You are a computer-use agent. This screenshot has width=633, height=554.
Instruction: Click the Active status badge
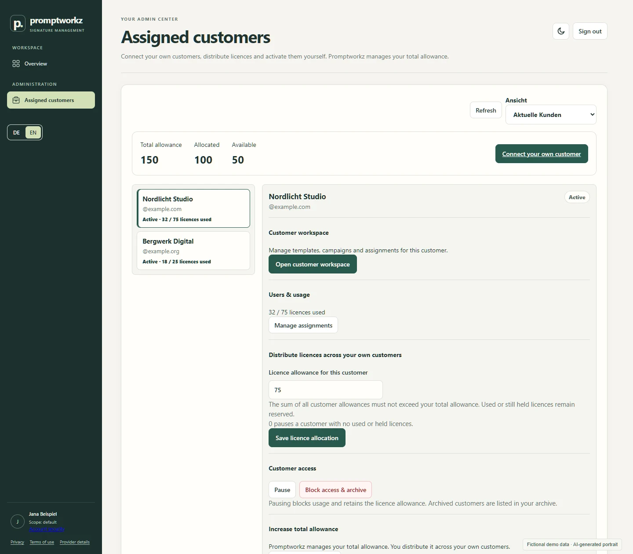577,197
